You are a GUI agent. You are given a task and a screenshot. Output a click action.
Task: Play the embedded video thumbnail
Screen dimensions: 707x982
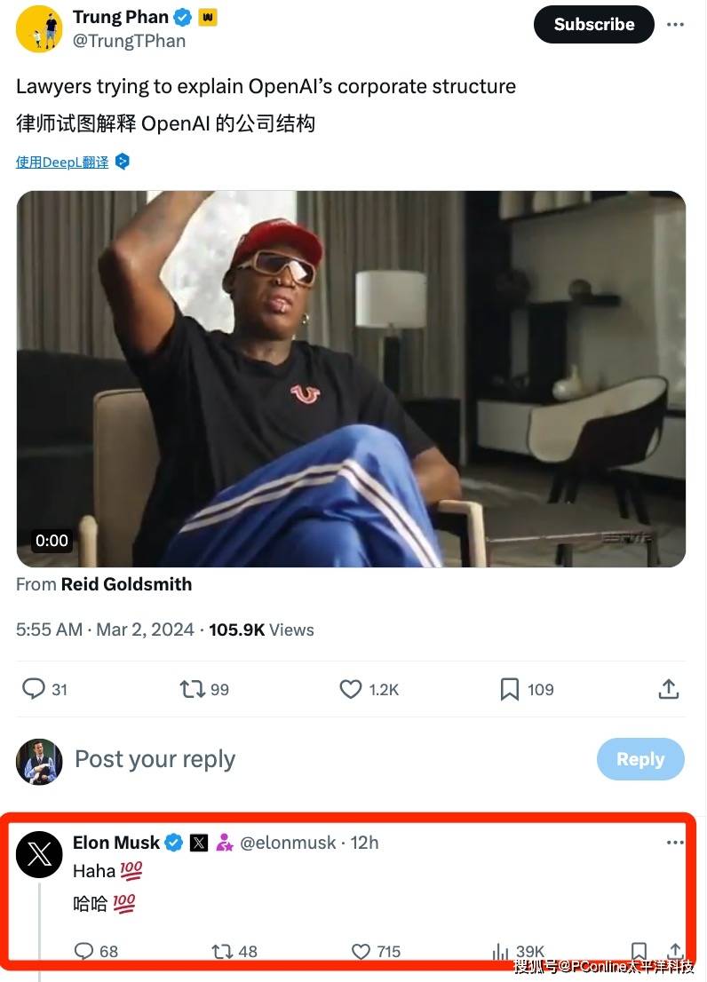(351, 379)
